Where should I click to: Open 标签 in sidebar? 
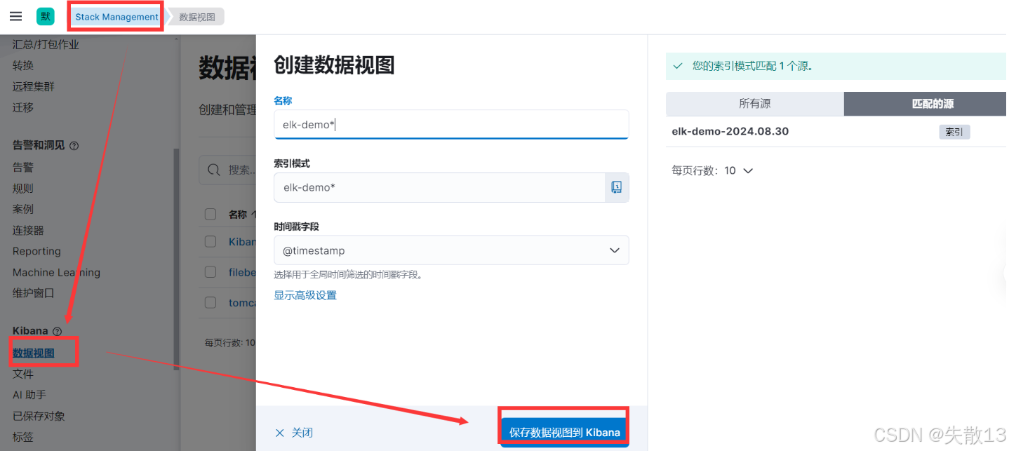pyautogui.click(x=23, y=437)
